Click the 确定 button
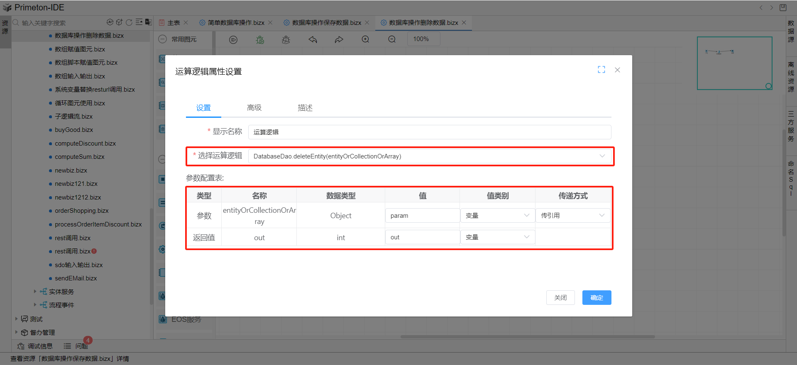 (x=597, y=298)
